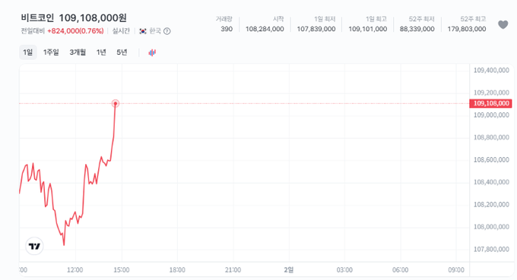Click the 108,600,000 price axis label
Screen dimensions: 517x280
click(x=491, y=160)
